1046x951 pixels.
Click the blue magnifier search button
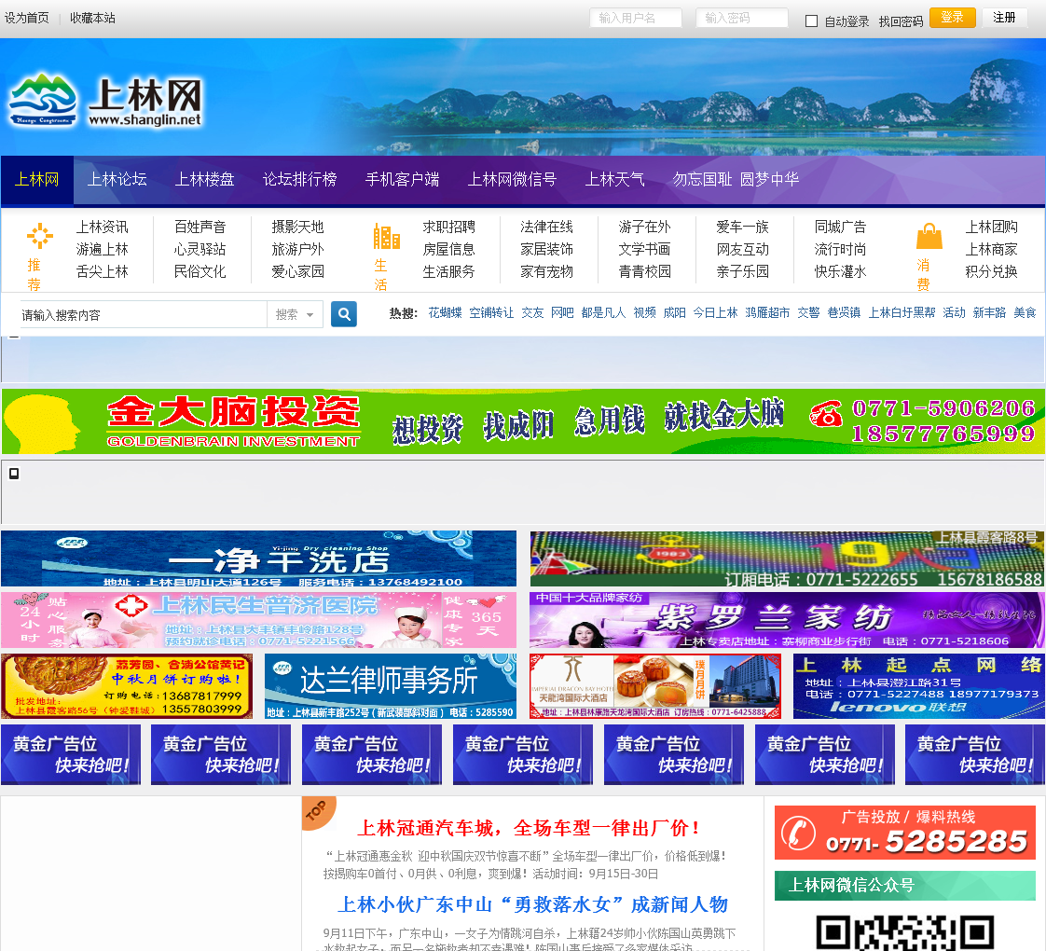click(344, 313)
